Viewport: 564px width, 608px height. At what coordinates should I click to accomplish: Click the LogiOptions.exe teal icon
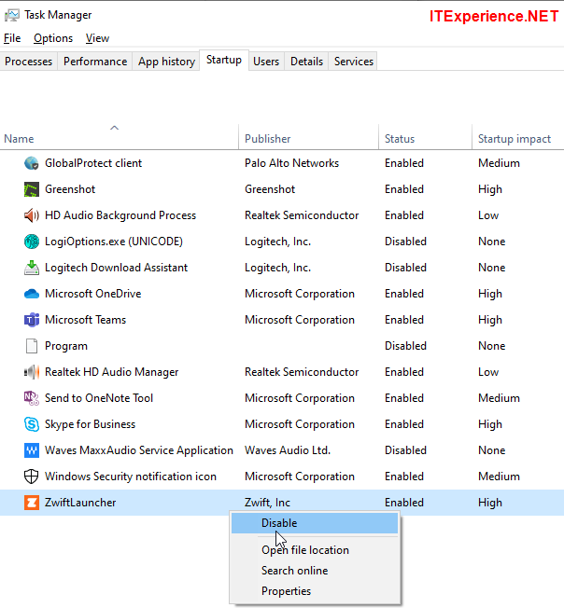point(32,242)
